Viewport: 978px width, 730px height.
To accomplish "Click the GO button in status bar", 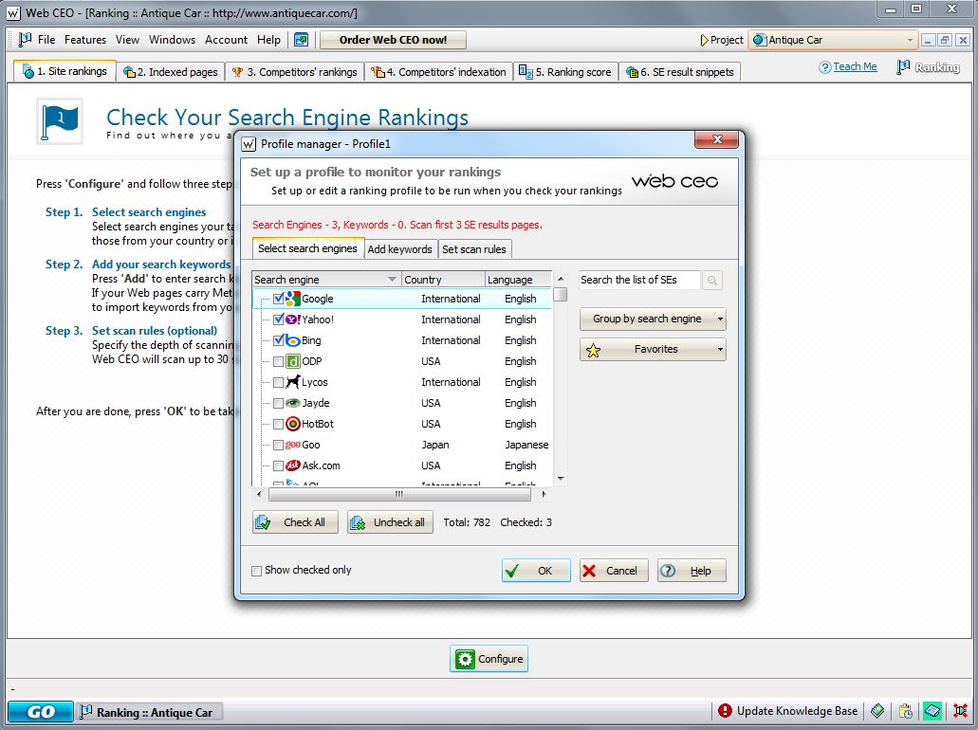I will [41, 711].
